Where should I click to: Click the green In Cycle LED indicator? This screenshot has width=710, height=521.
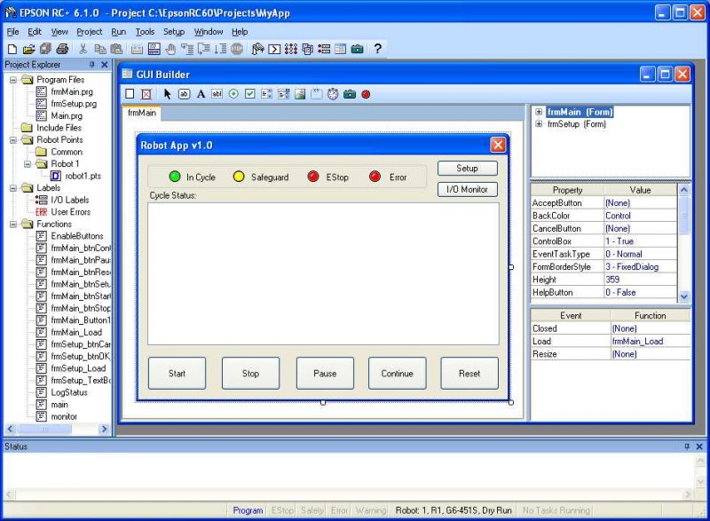point(175,177)
